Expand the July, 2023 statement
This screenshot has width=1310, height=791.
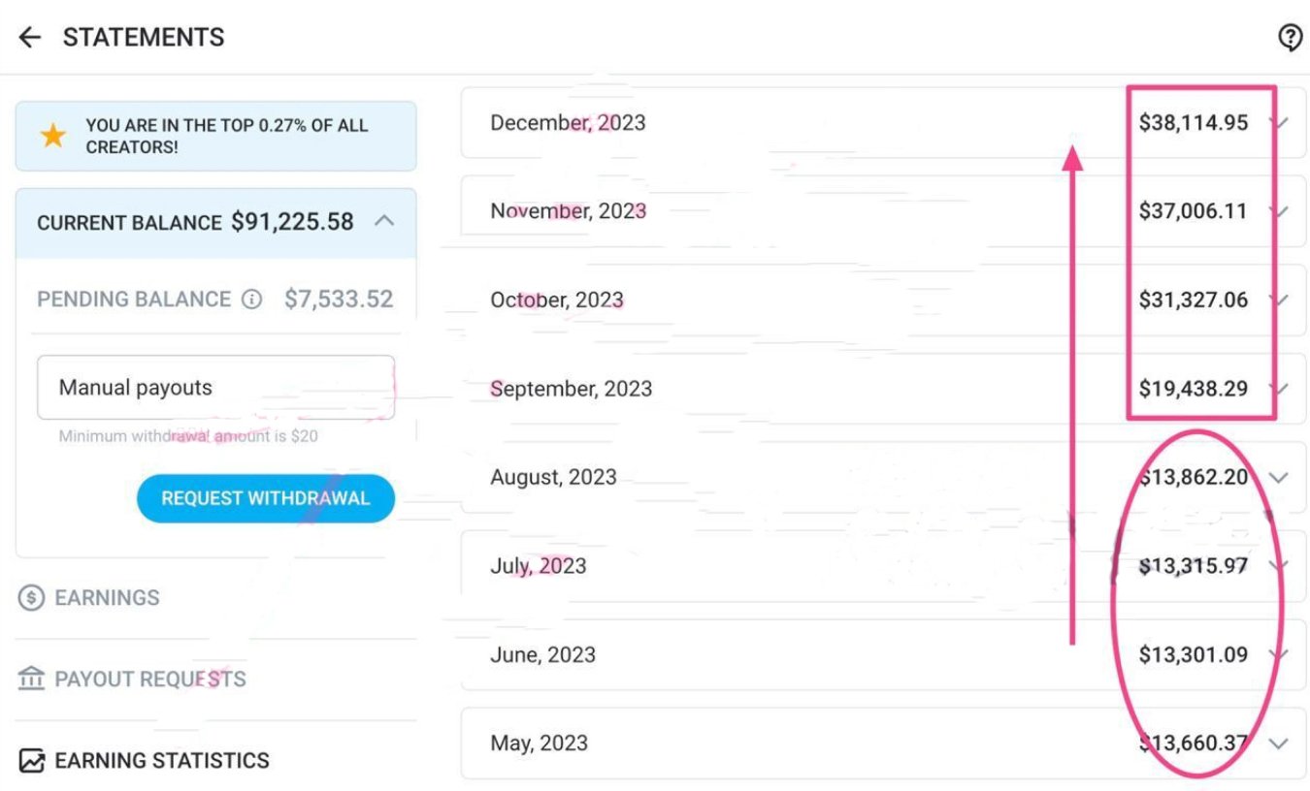[1281, 566]
